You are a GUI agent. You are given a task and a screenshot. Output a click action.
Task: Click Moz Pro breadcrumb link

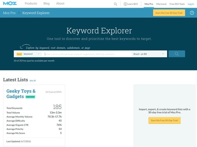(9, 13)
